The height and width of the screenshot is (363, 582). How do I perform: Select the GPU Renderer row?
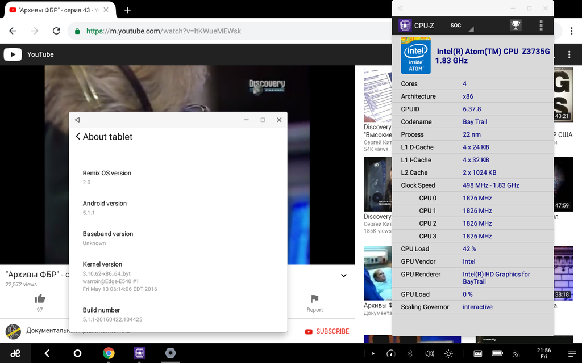pos(473,278)
